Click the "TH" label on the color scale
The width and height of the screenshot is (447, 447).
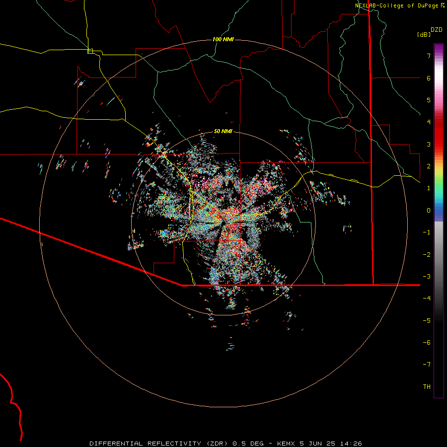(427, 387)
